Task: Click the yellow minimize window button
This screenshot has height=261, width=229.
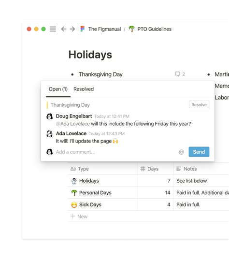Action: (x=36, y=29)
